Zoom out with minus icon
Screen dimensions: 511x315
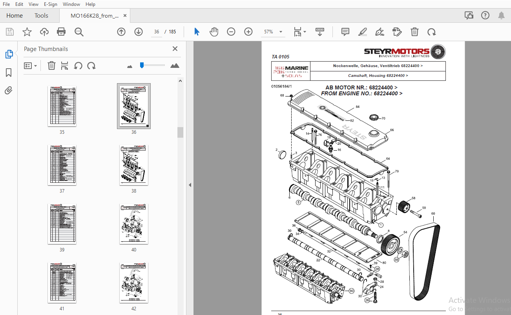[x=231, y=32]
